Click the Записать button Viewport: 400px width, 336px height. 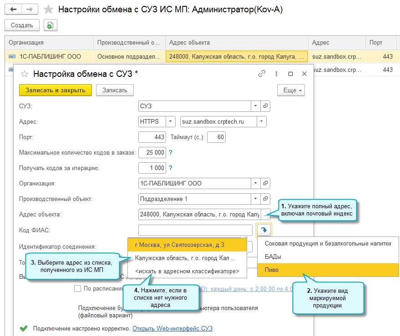(115, 90)
